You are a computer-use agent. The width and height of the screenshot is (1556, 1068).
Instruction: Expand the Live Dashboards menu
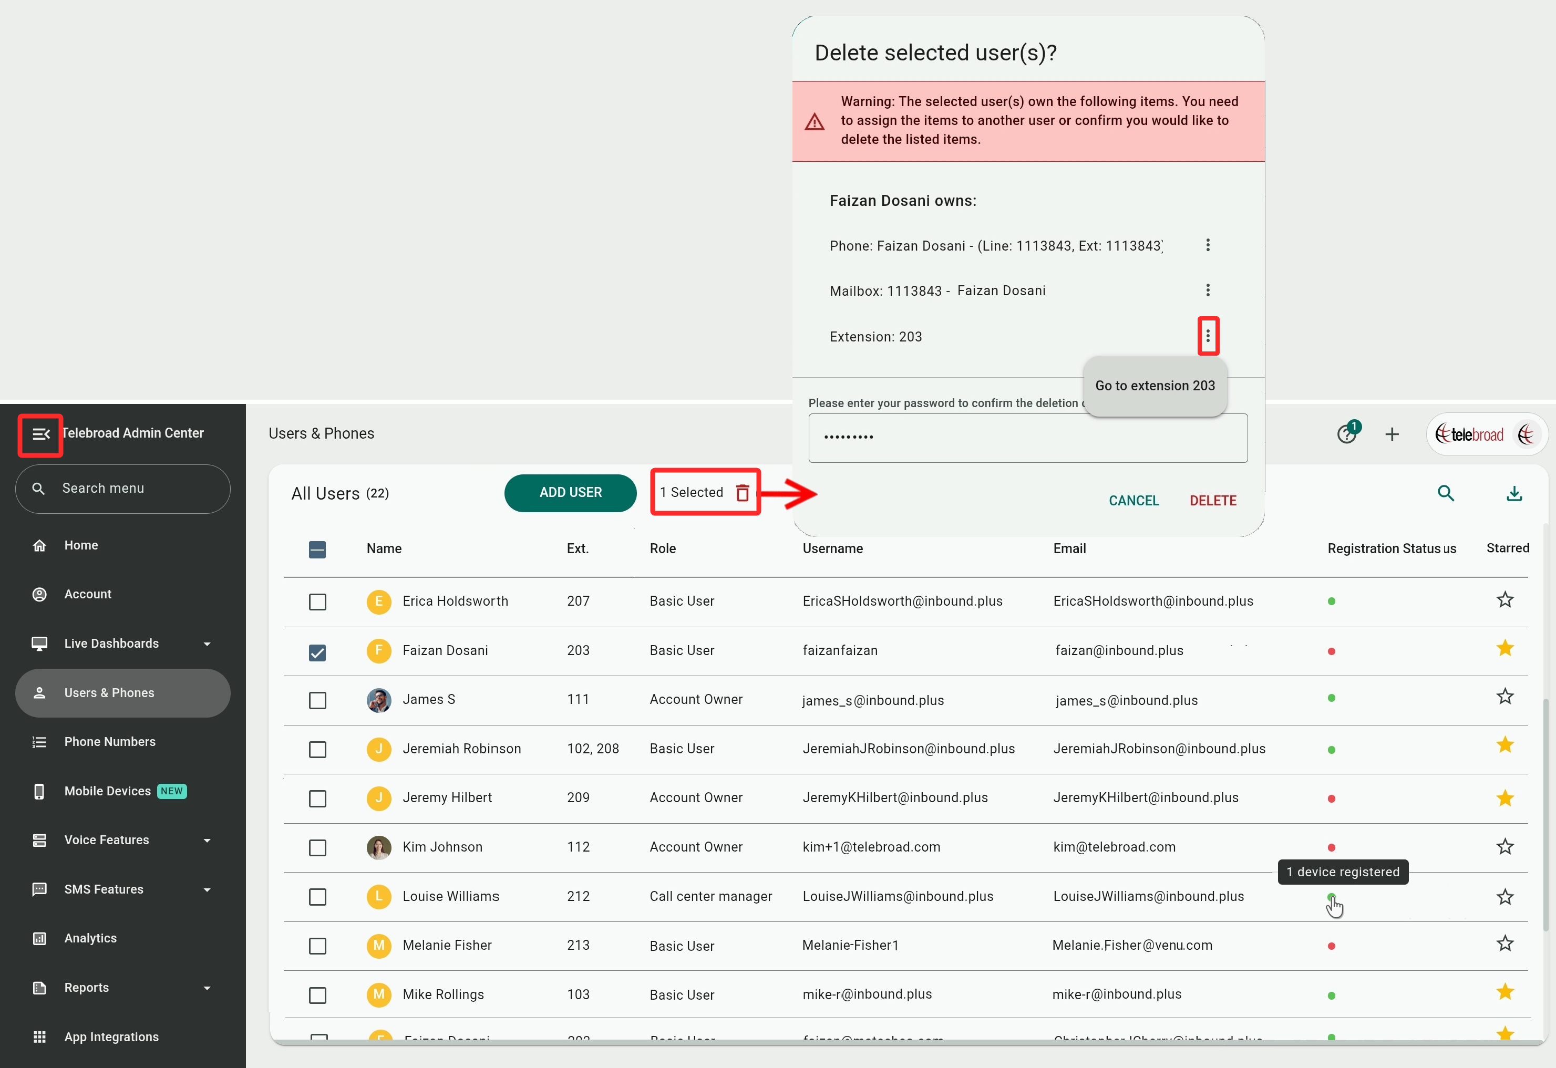pos(207,644)
